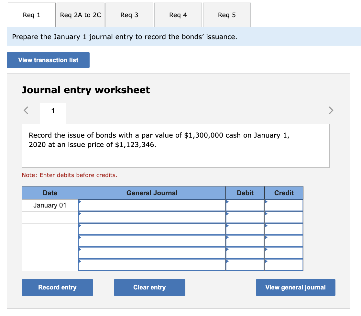Click the Clear entry button
Screen dimensions: 361x316
149,288
